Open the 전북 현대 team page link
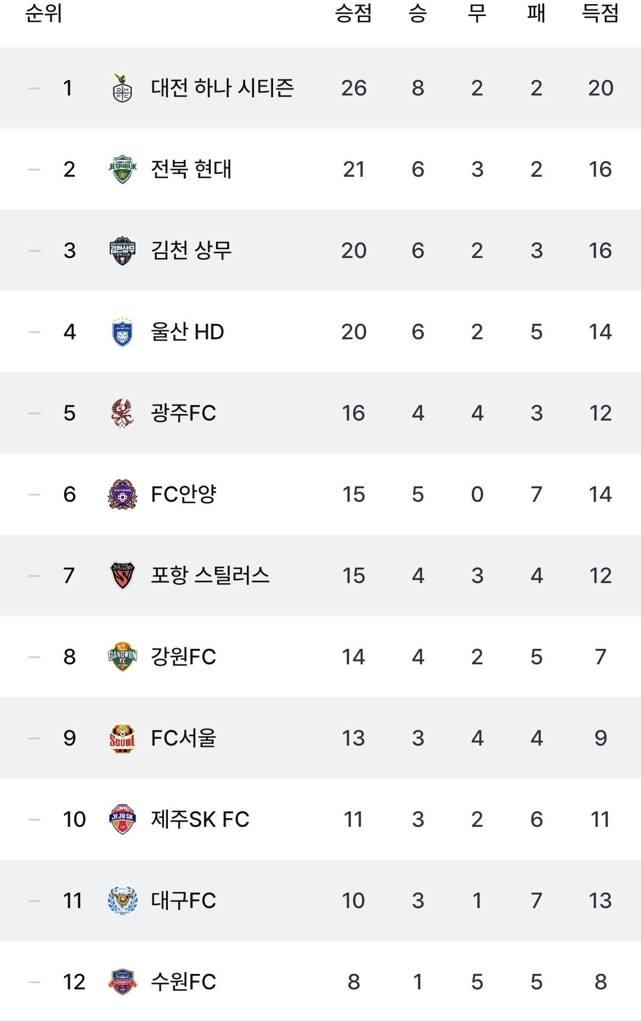The width and height of the screenshot is (641, 1022). tap(191, 169)
